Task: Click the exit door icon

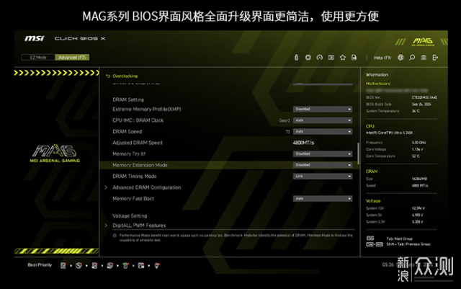Action: click(x=435, y=58)
